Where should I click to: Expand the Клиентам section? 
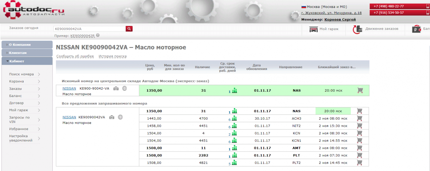27,53
